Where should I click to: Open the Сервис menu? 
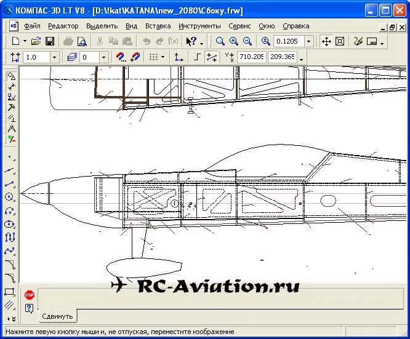pos(239,26)
